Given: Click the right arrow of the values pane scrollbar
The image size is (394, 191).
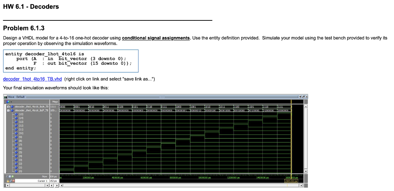Looking at the screenshot, I should point(57,186).
